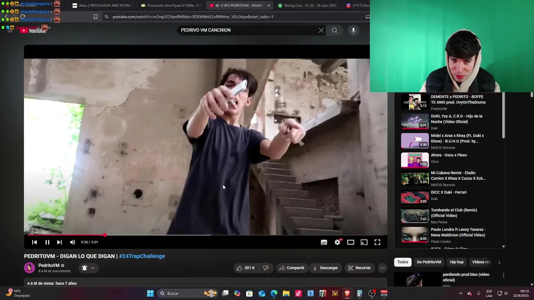This screenshot has height=300, width=534.
Task: Switch to theater mode view
Action: 350,242
